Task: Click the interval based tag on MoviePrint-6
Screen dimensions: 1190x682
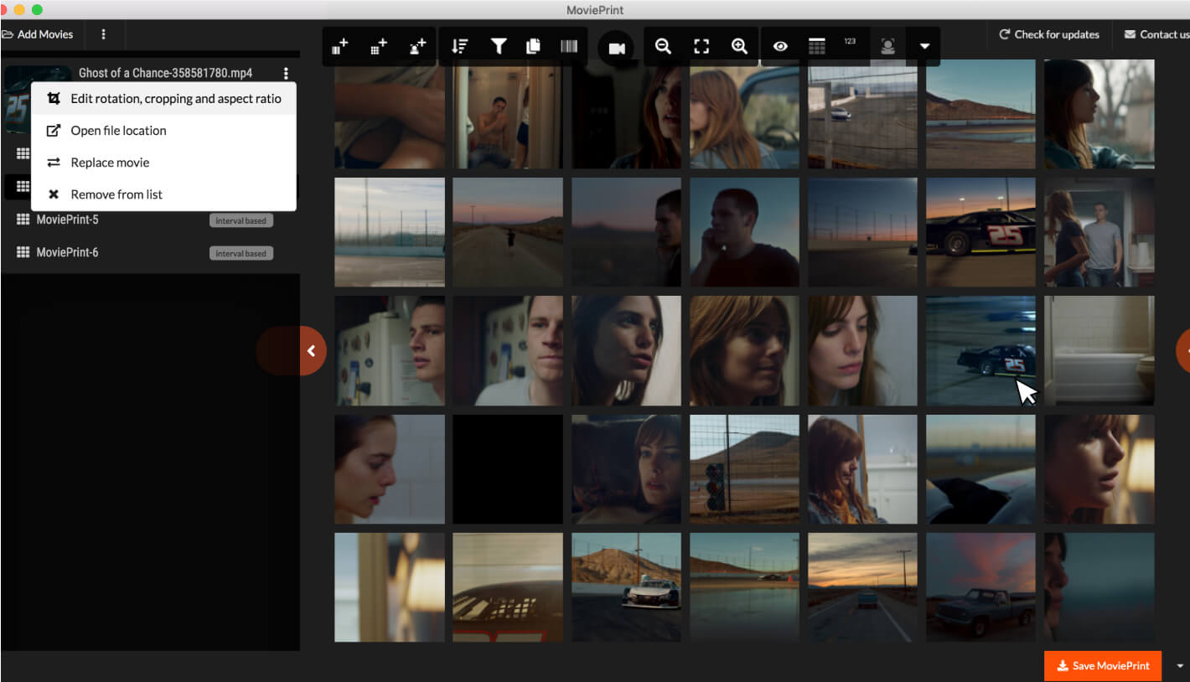Action: 241,253
